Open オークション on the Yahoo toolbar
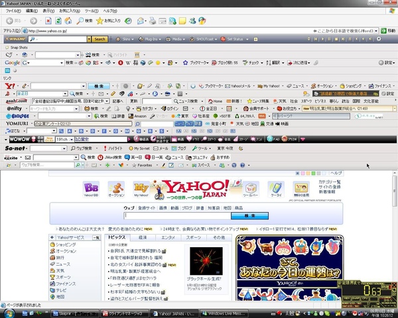 coord(322,86)
